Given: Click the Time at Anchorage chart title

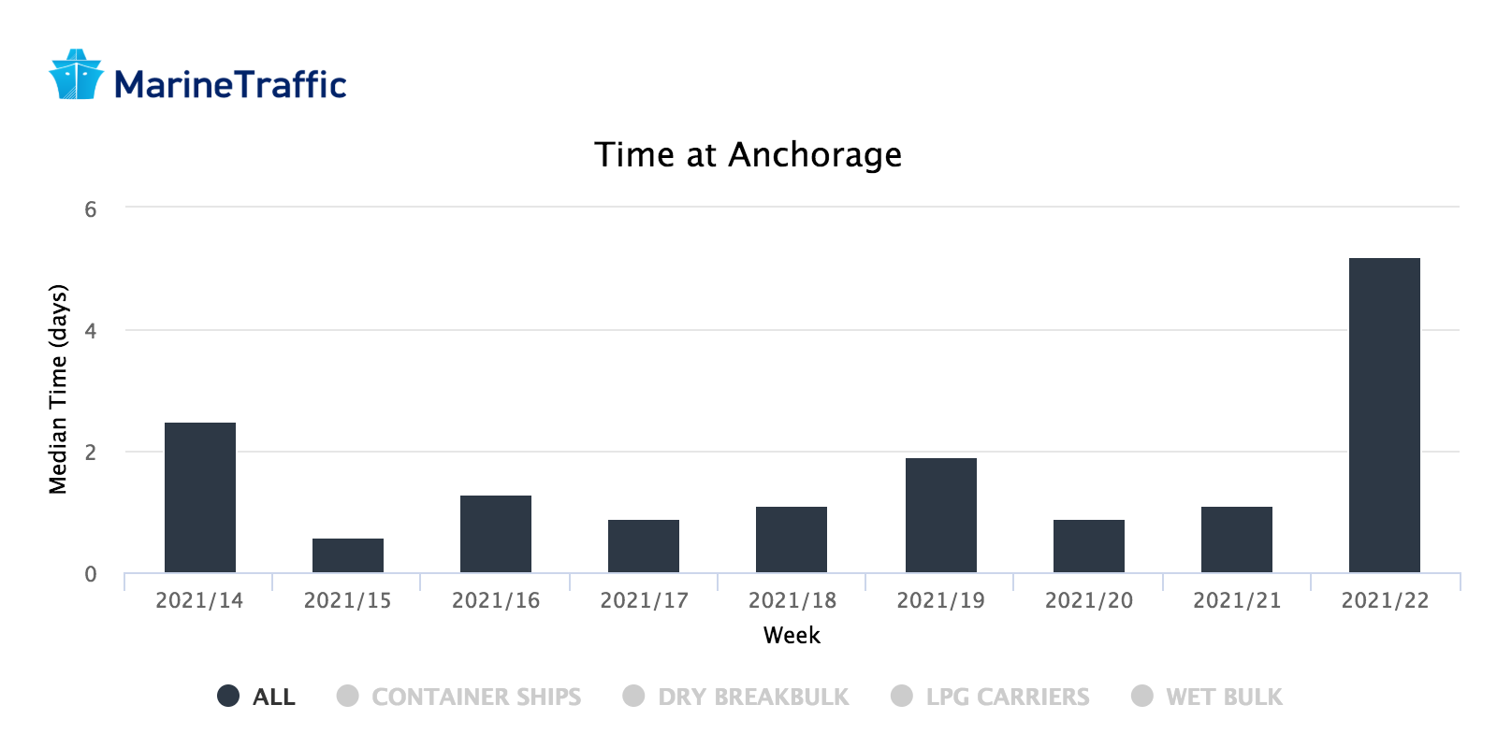Looking at the screenshot, I should click(x=748, y=155).
